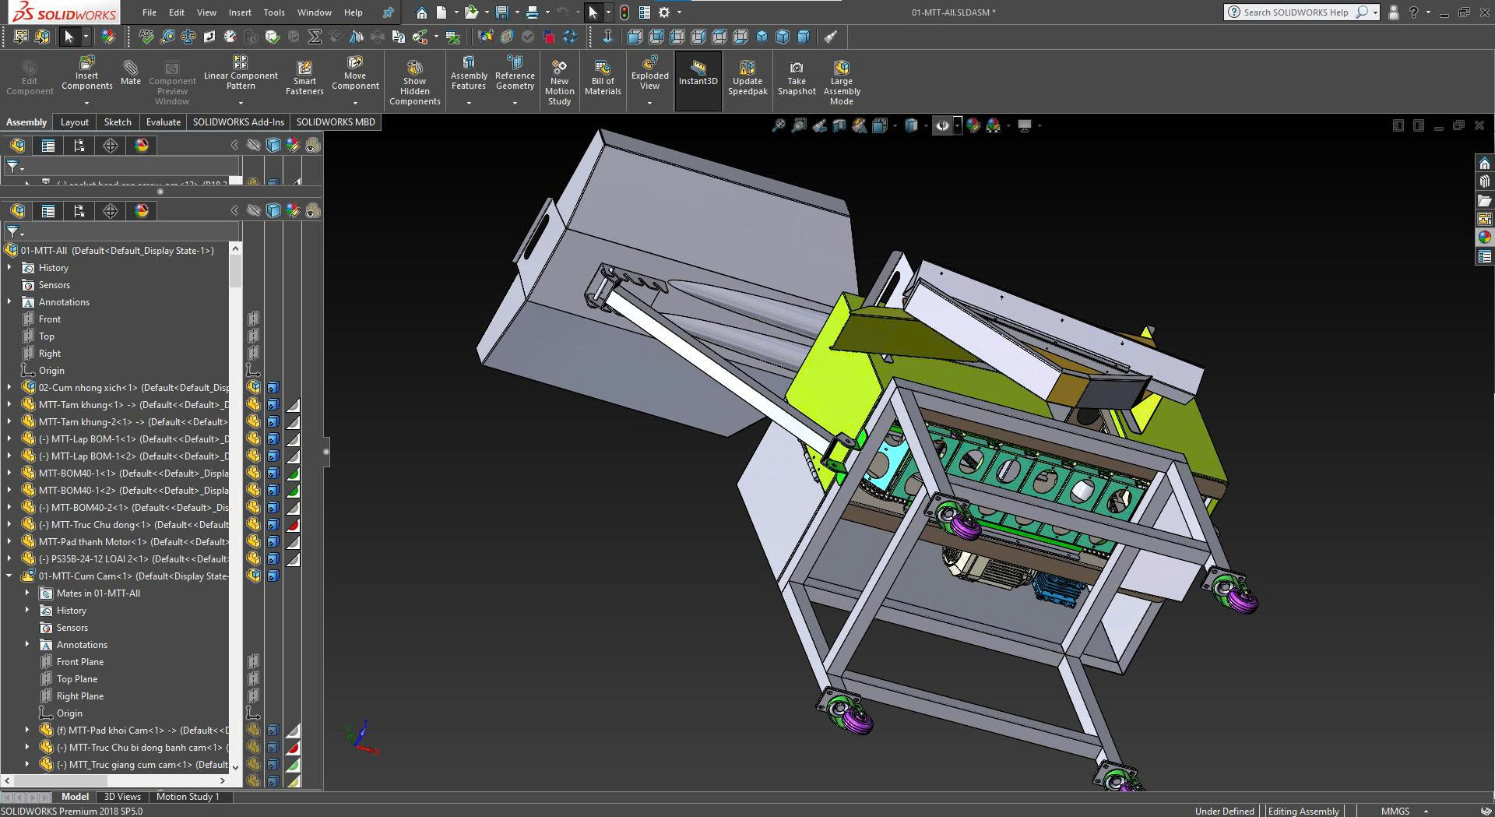
Task: Toggle Hide/Show for MTT-Tam khung<1> row
Action: (254, 405)
